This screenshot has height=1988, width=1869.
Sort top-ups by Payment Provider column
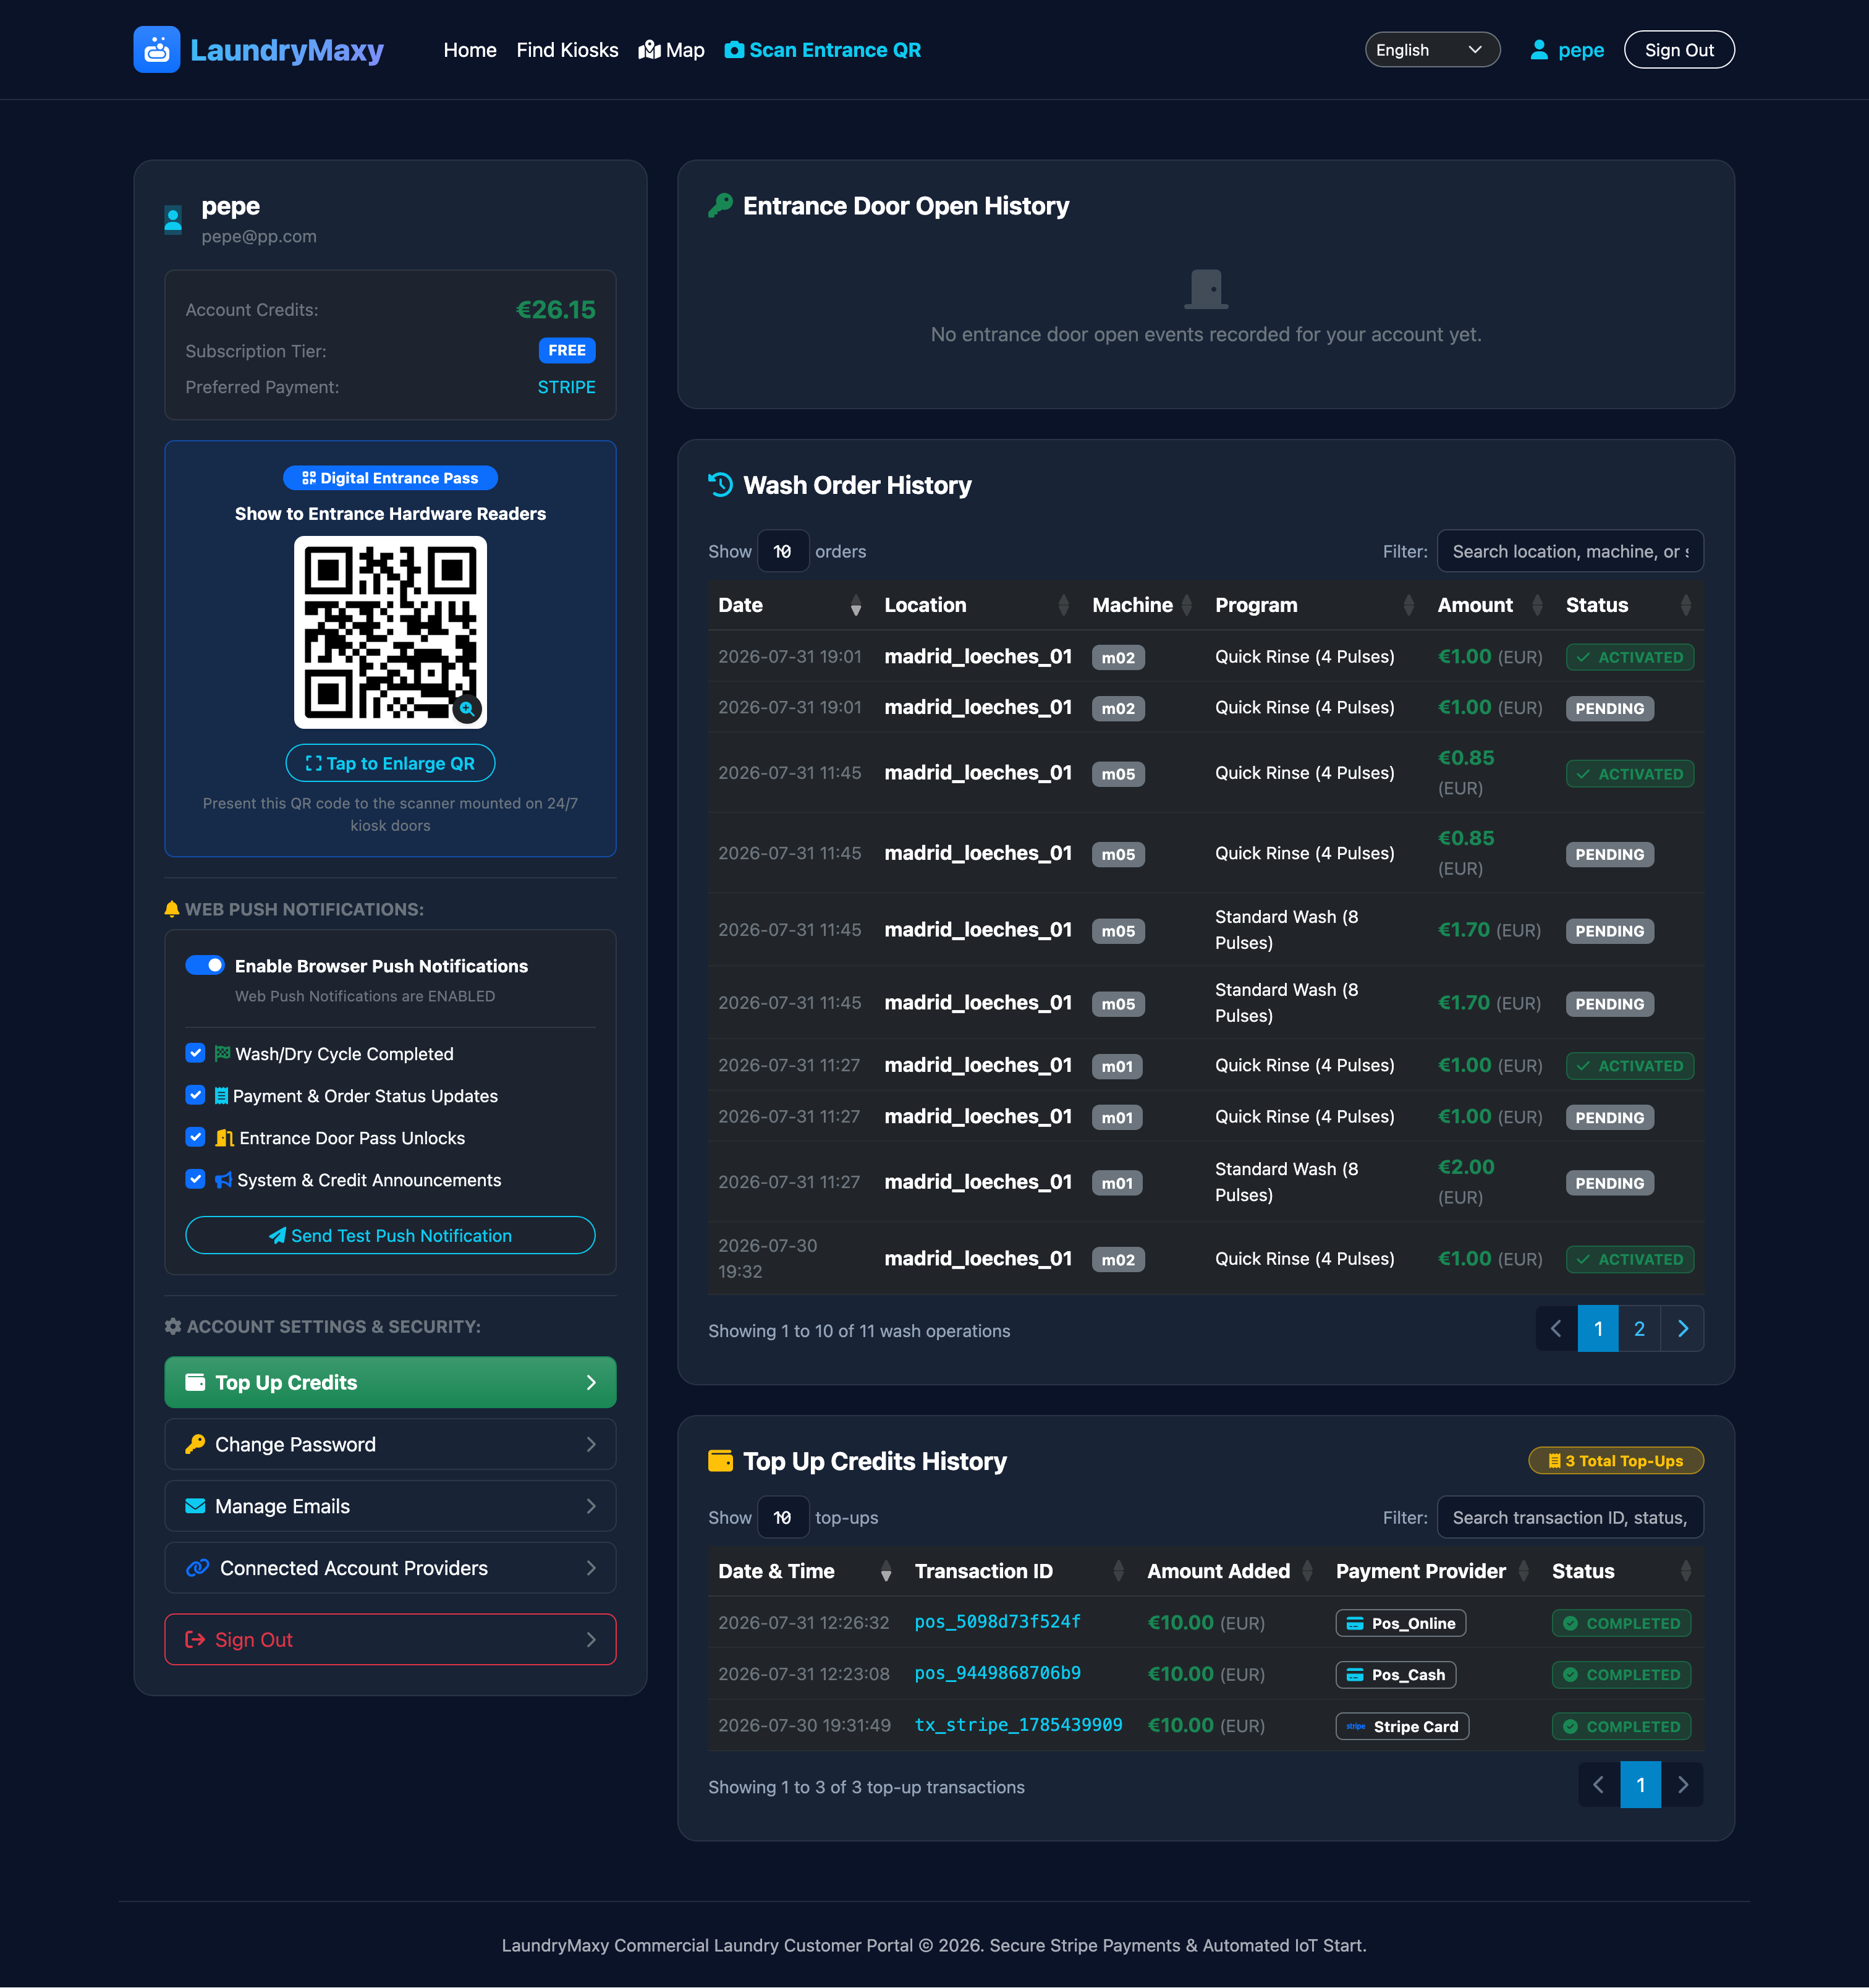point(1433,1571)
